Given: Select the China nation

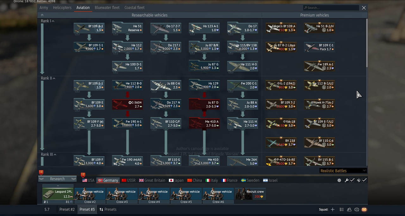Looking at the screenshot, I should click(195, 180).
